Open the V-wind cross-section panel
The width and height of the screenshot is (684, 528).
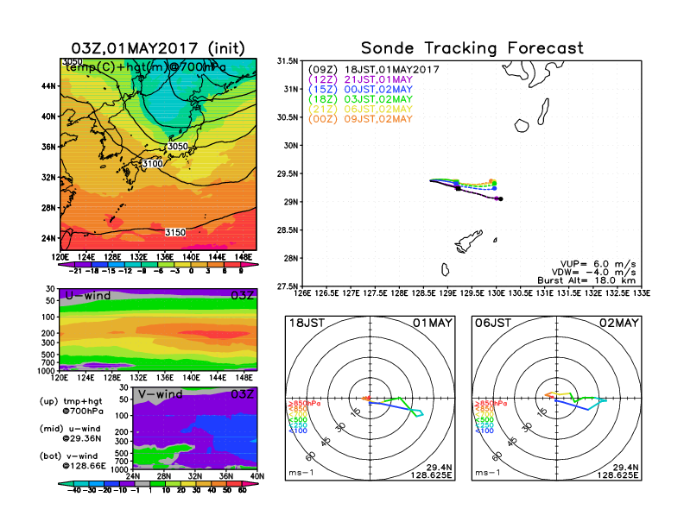click(195, 428)
